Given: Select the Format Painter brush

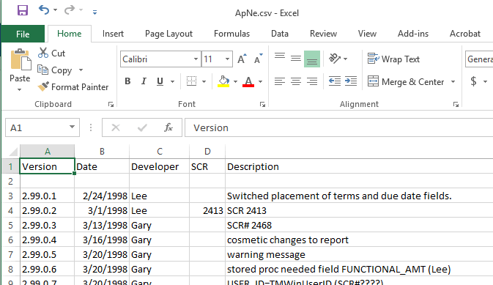Looking at the screenshot, I should pyautogui.click(x=43, y=86).
